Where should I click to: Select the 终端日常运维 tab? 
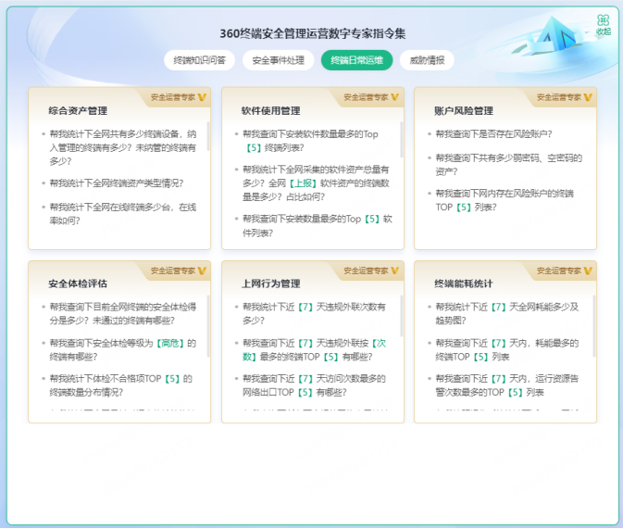tap(356, 60)
